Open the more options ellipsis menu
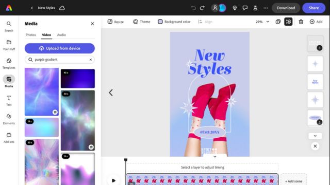 click(266, 8)
